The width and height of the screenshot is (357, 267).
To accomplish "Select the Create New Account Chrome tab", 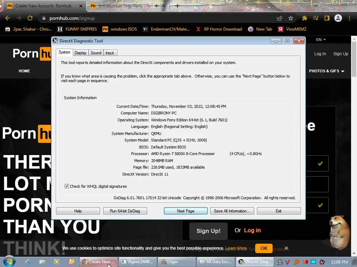I will (x=43, y=6).
